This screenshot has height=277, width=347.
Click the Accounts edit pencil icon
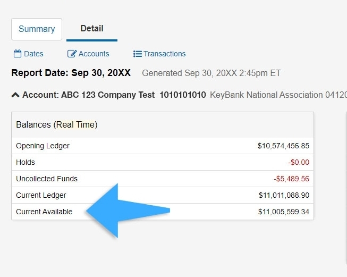click(72, 54)
